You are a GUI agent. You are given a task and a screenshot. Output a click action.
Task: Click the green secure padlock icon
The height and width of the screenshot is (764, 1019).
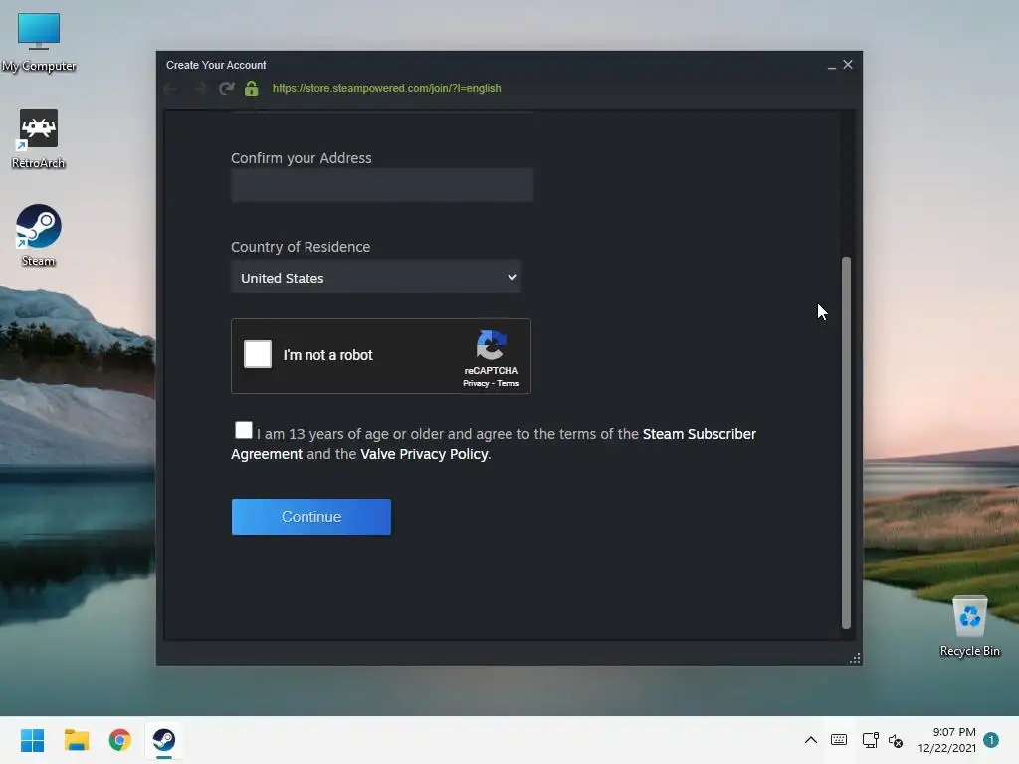tap(252, 89)
